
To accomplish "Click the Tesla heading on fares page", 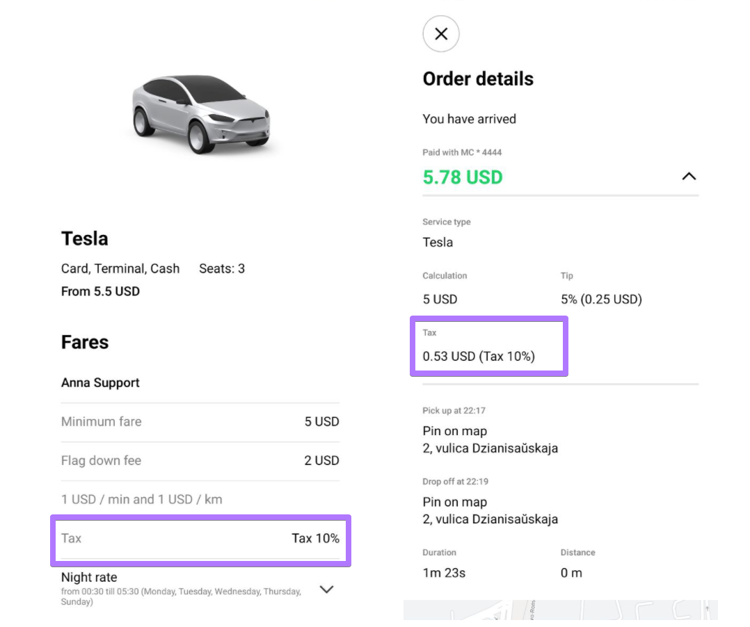I will [85, 239].
